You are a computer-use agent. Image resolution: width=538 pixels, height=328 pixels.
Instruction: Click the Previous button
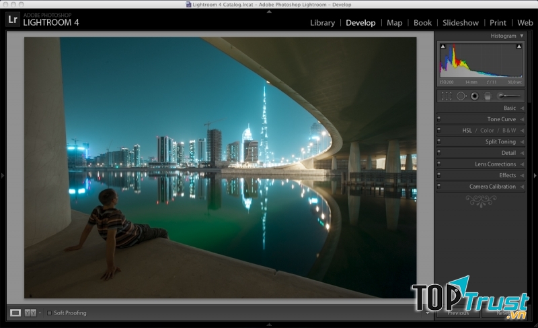click(x=457, y=313)
